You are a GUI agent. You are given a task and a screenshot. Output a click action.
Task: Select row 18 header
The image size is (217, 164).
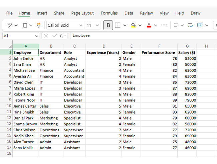click(6, 153)
